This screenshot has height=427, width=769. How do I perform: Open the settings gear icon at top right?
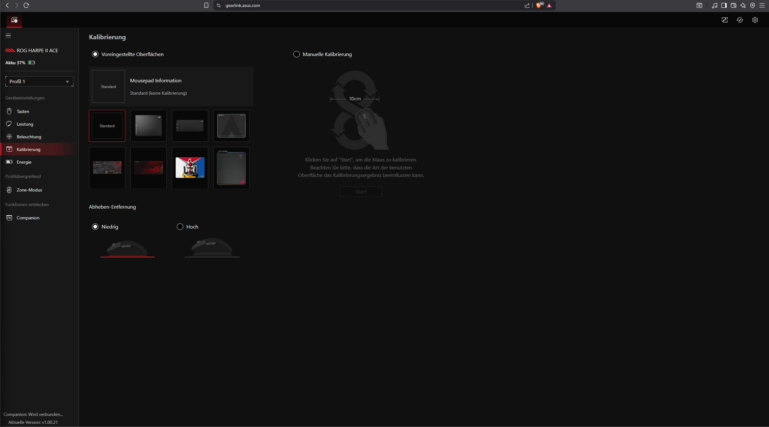(755, 20)
